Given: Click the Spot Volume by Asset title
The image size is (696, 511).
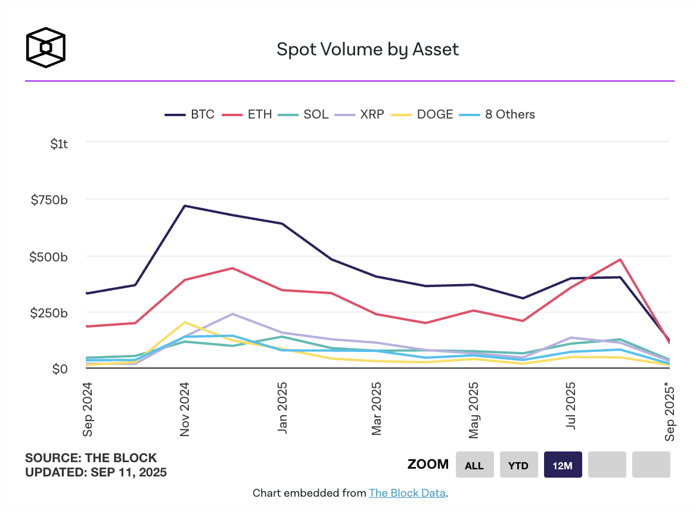Looking at the screenshot, I should [368, 49].
